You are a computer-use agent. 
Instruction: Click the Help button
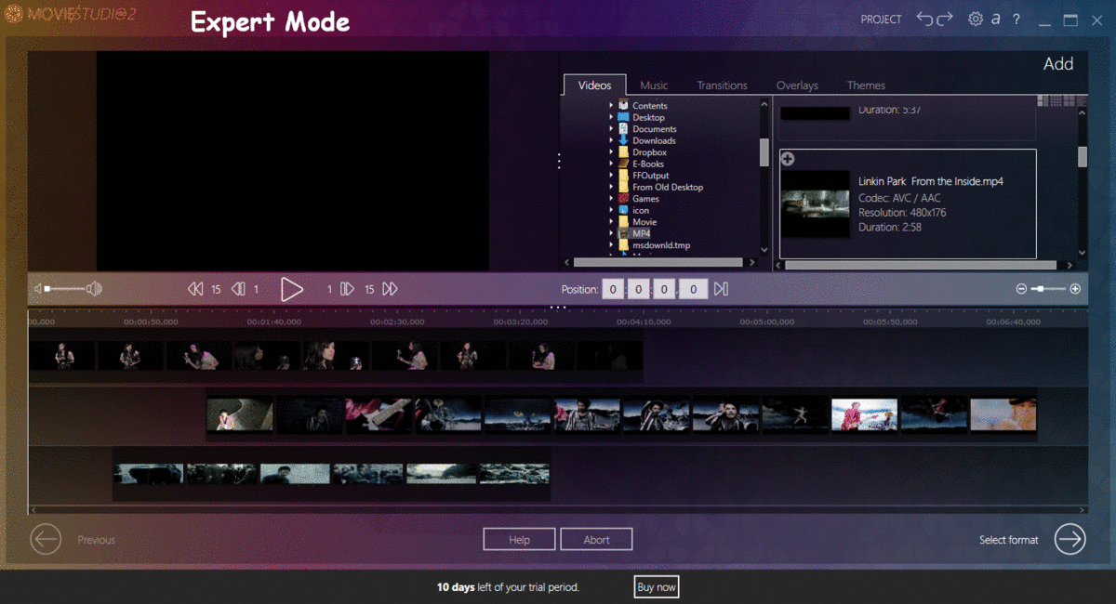[519, 540]
